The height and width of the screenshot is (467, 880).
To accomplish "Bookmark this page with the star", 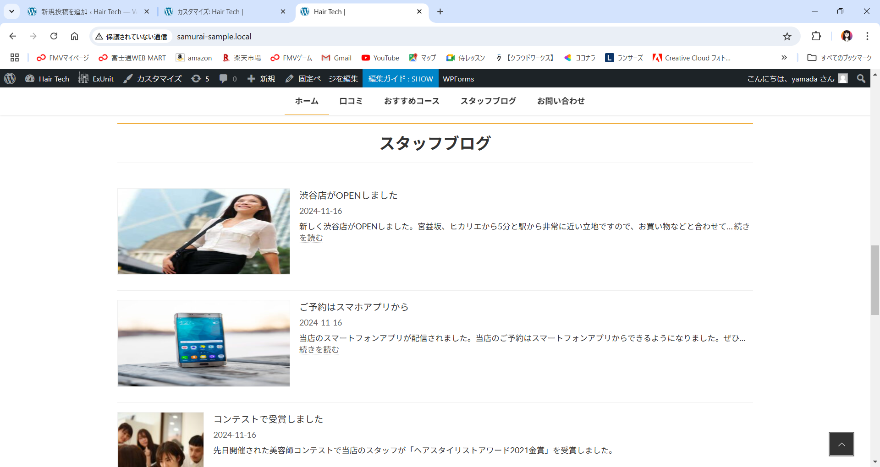I will [787, 36].
